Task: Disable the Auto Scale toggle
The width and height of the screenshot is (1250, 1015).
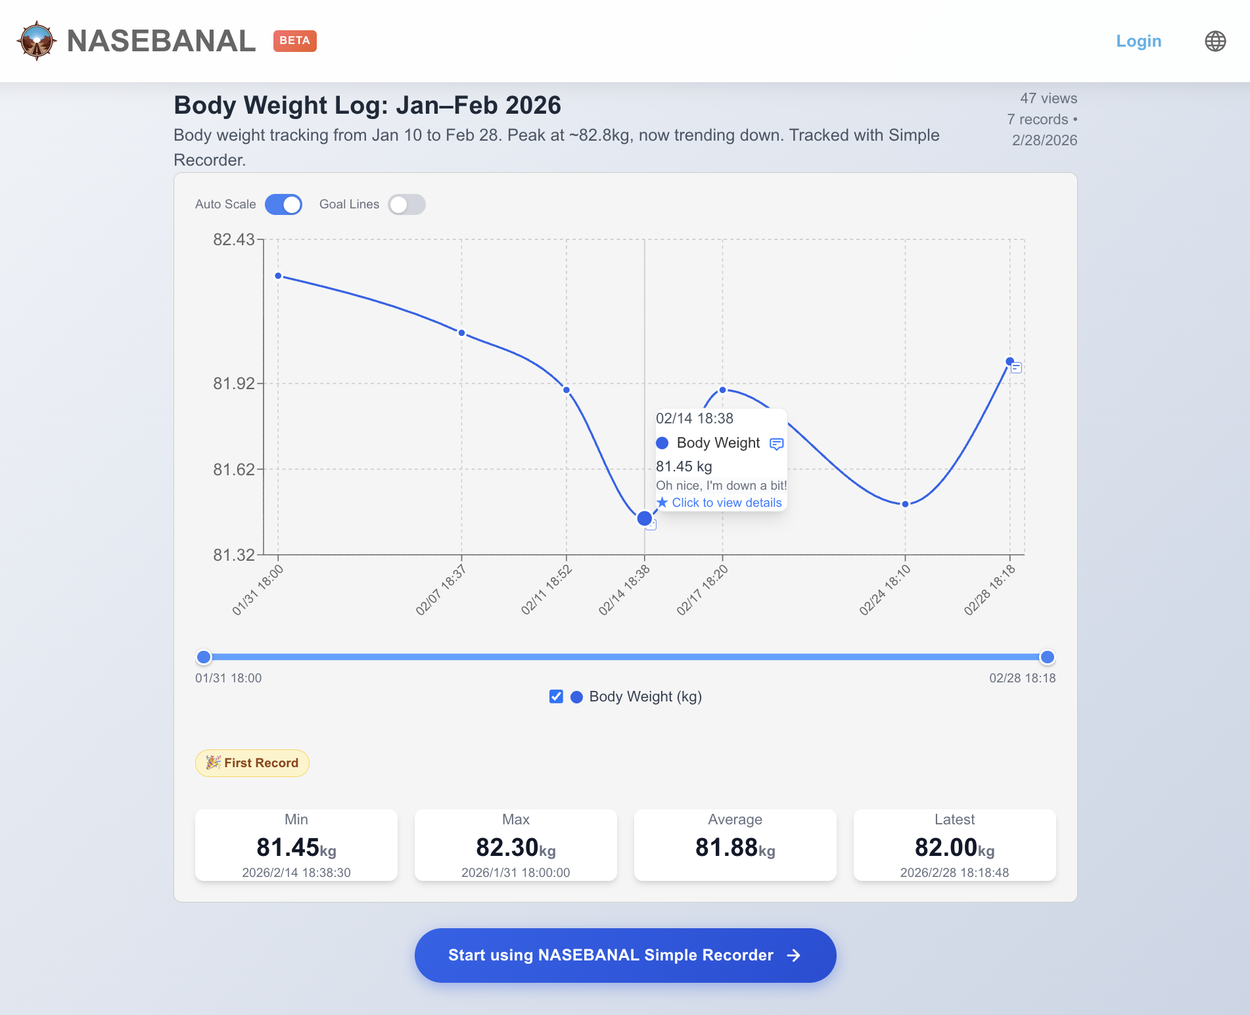Action: pyautogui.click(x=283, y=204)
